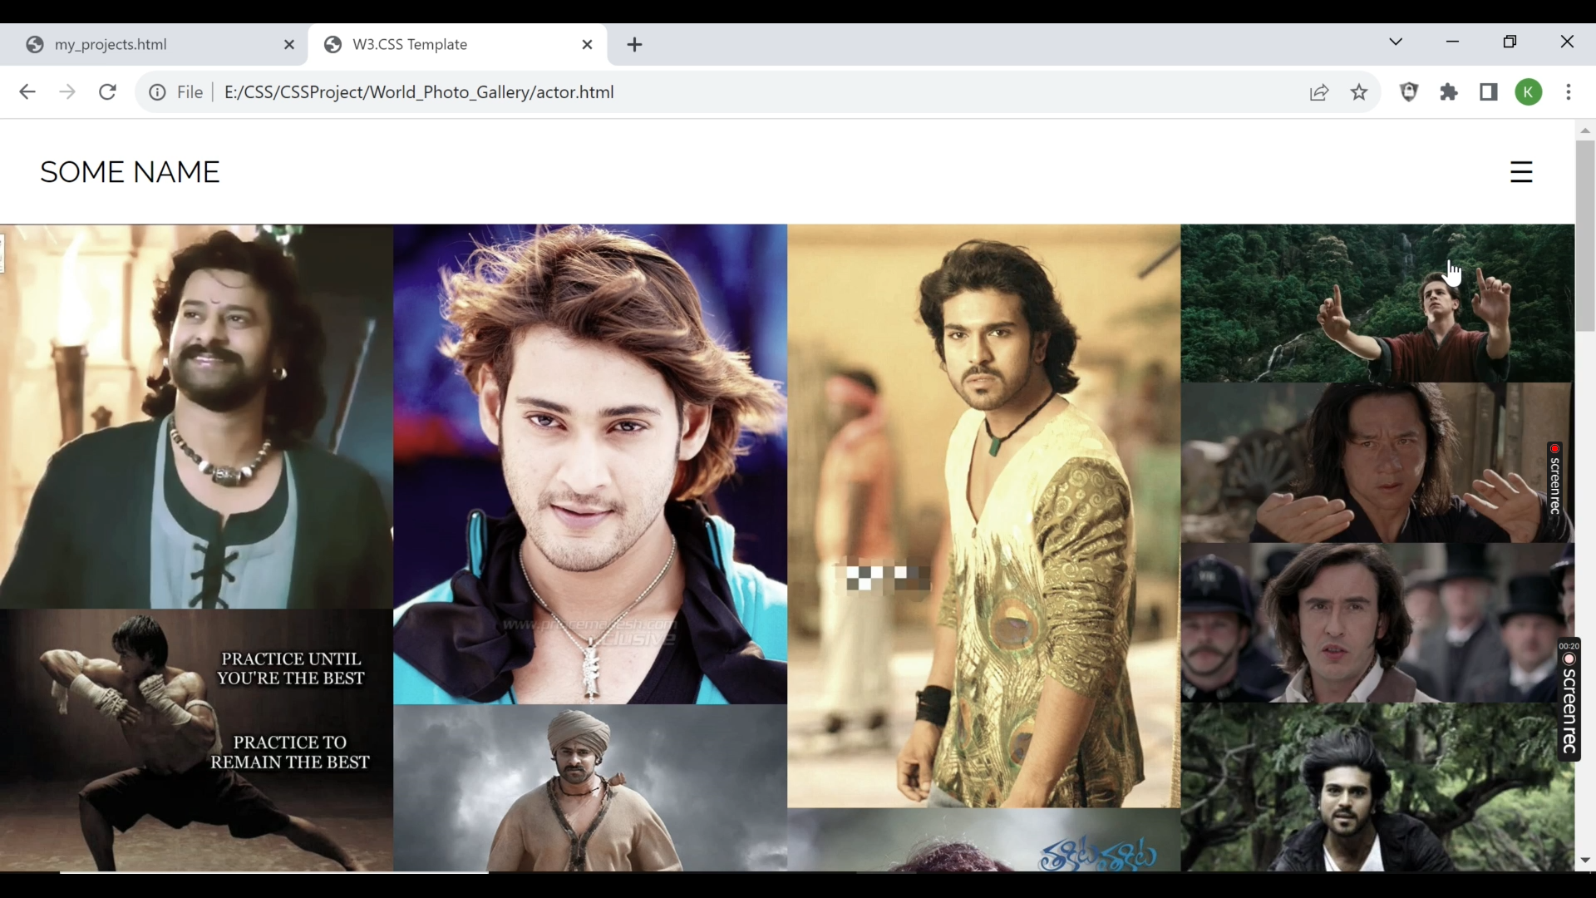Open the Practice Until You're The Best poster

pyautogui.click(x=196, y=740)
